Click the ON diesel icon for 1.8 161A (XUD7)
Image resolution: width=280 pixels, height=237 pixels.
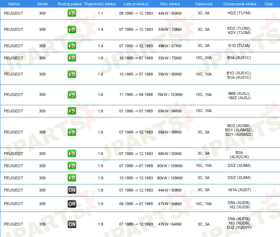pyautogui.click(x=72, y=190)
